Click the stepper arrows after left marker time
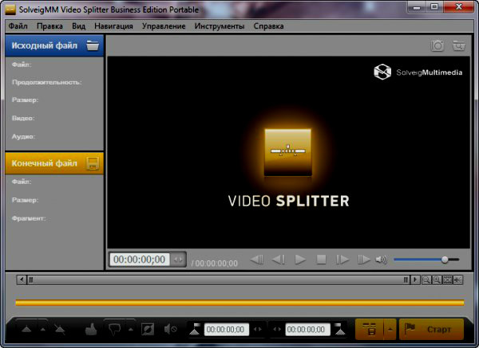 point(258,330)
